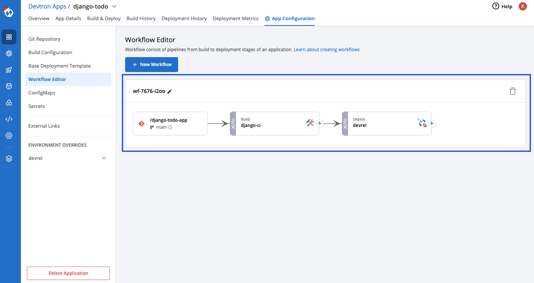This screenshot has width=534, height=283.
Task: Open the Deployment Metrics tab
Action: tap(235, 18)
